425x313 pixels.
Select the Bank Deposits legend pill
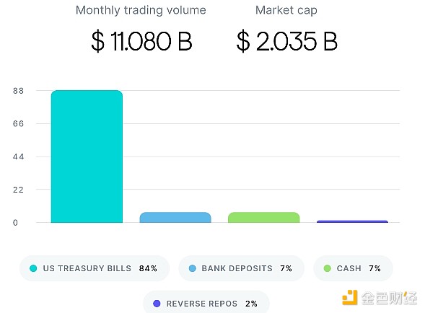(x=241, y=268)
